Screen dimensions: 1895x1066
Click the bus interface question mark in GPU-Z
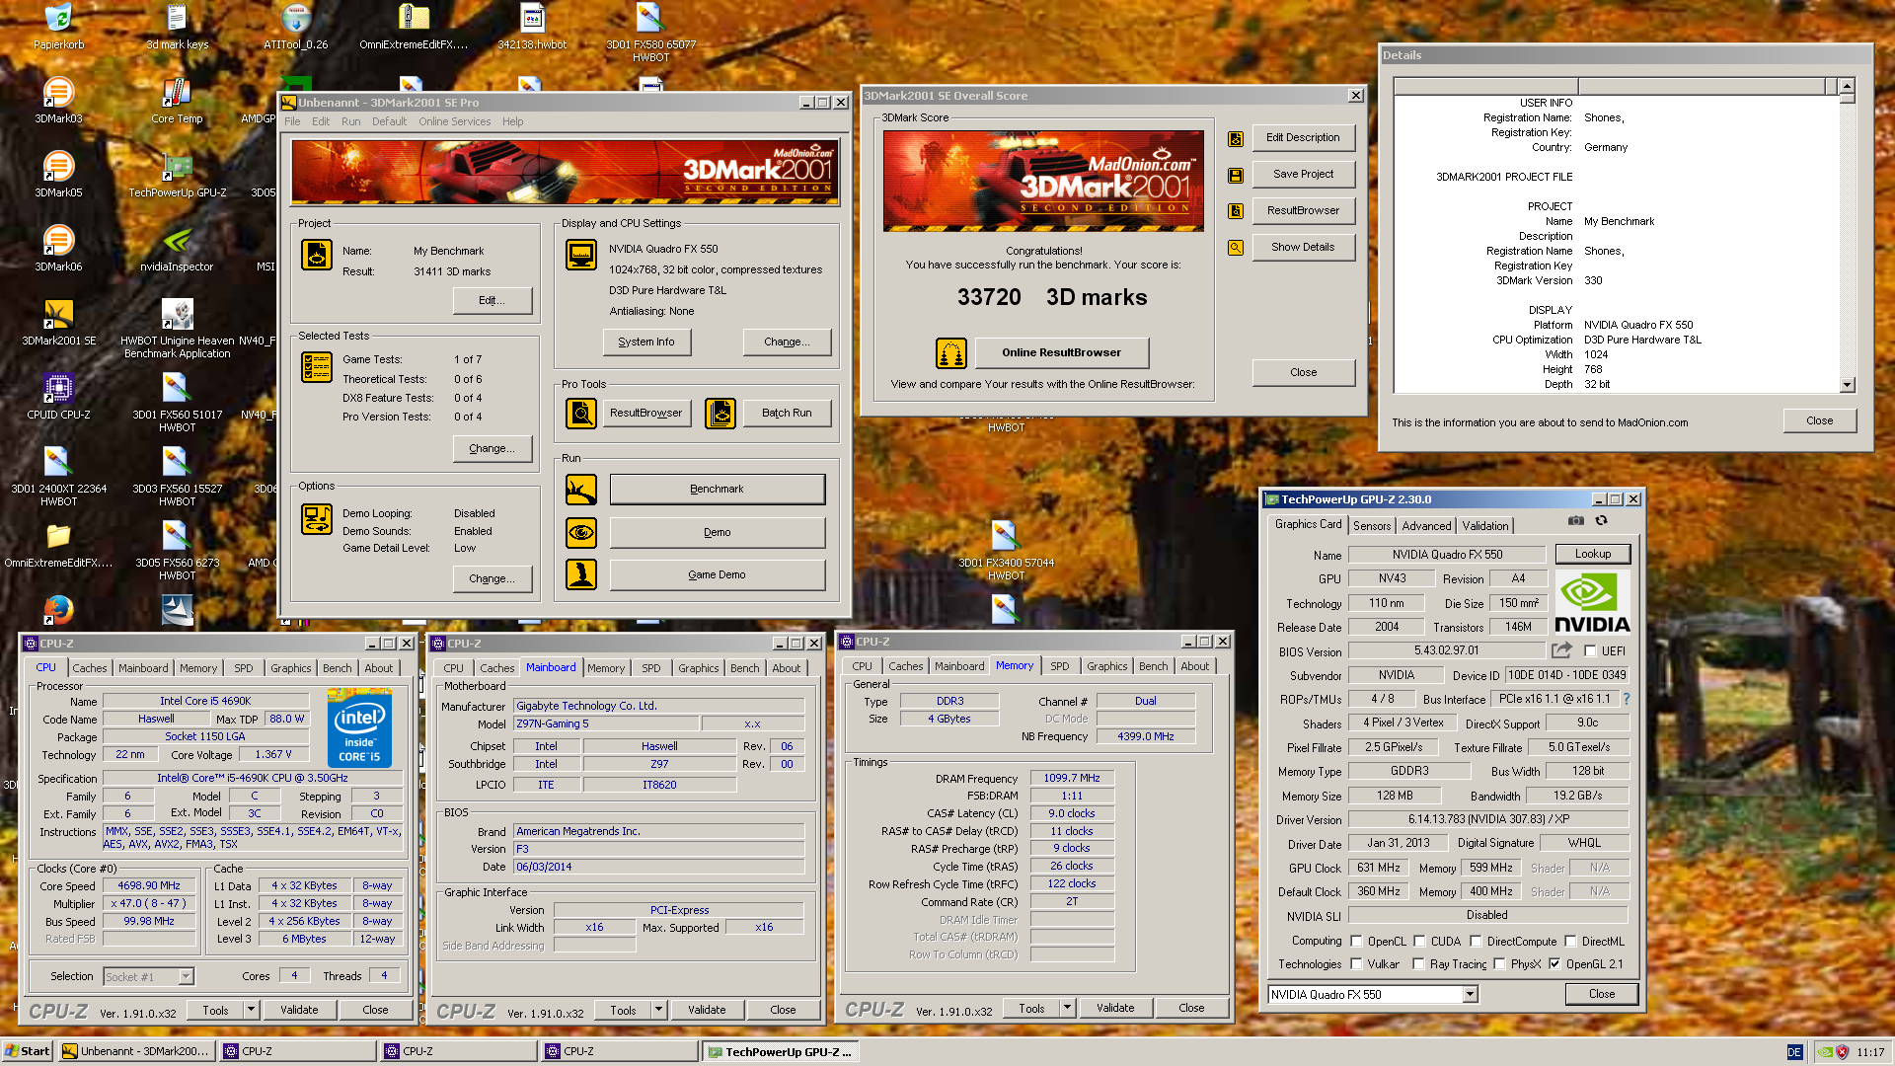pyautogui.click(x=1626, y=699)
